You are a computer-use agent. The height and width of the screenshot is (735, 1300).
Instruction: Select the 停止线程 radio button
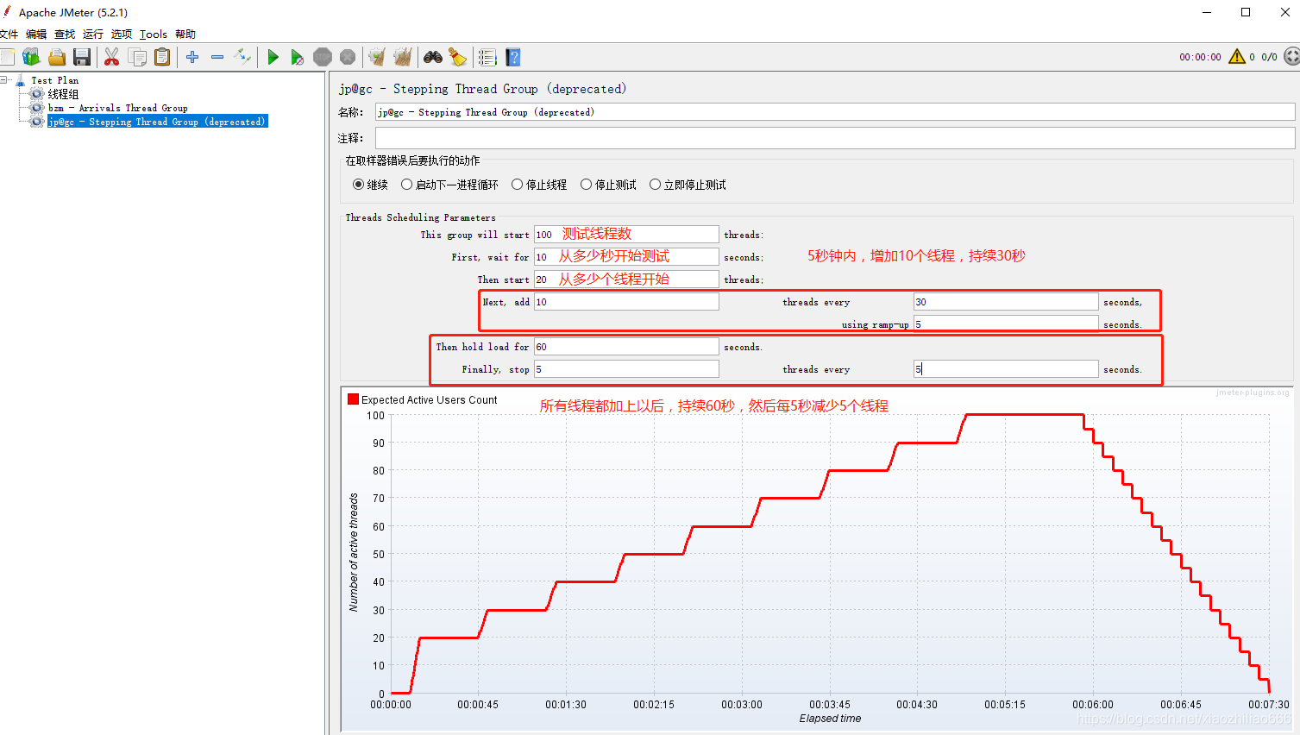(517, 185)
